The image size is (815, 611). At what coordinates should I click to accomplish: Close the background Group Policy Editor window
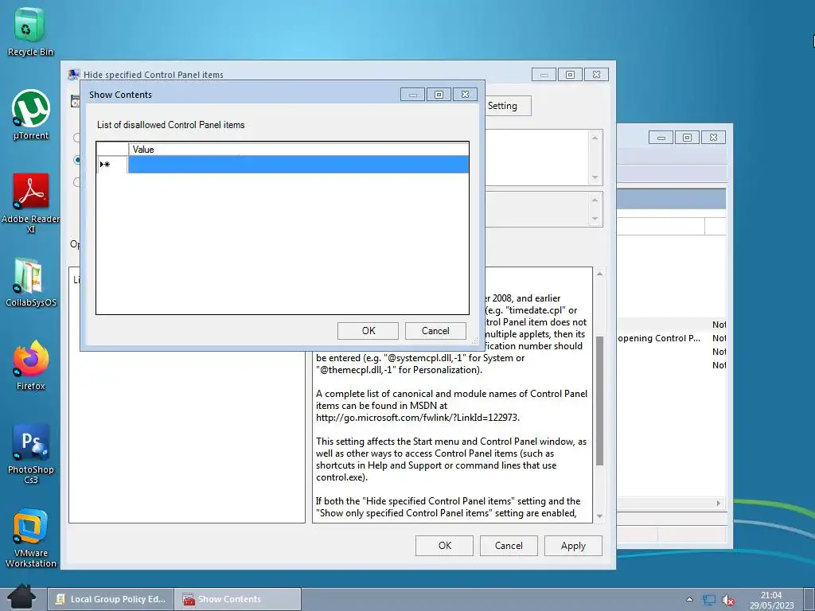pyautogui.click(x=713, y=138)
